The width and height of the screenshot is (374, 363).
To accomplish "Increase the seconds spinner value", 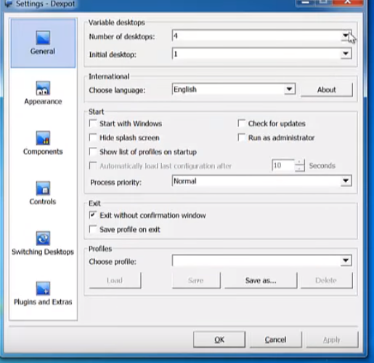I will click(300, 162).
